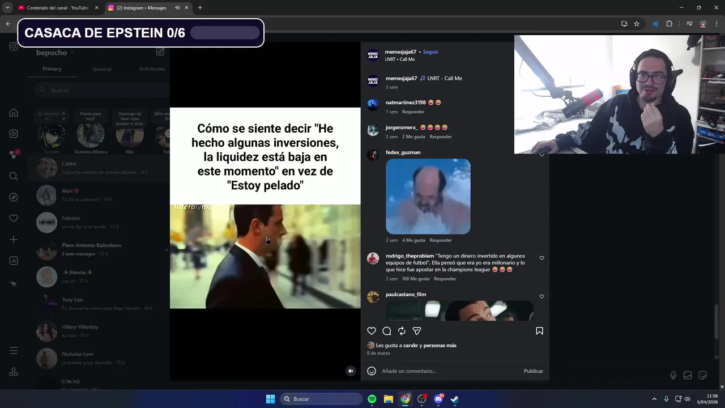
Task: Share the post with the paper plane icon
Action: click(x=417, y=331)
